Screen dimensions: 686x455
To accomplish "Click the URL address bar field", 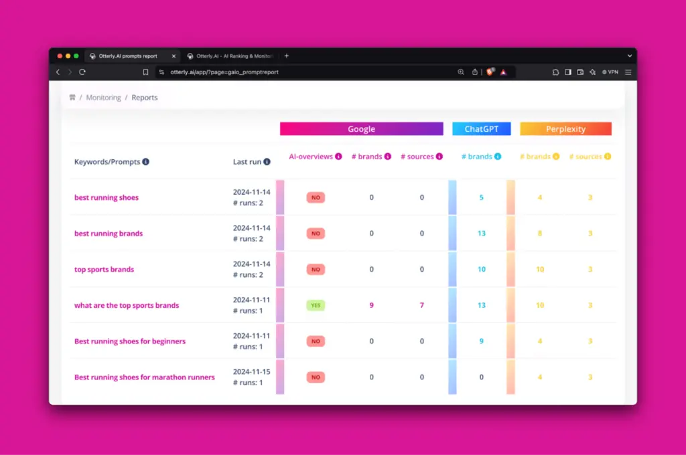I will click(x=301, y=72).
